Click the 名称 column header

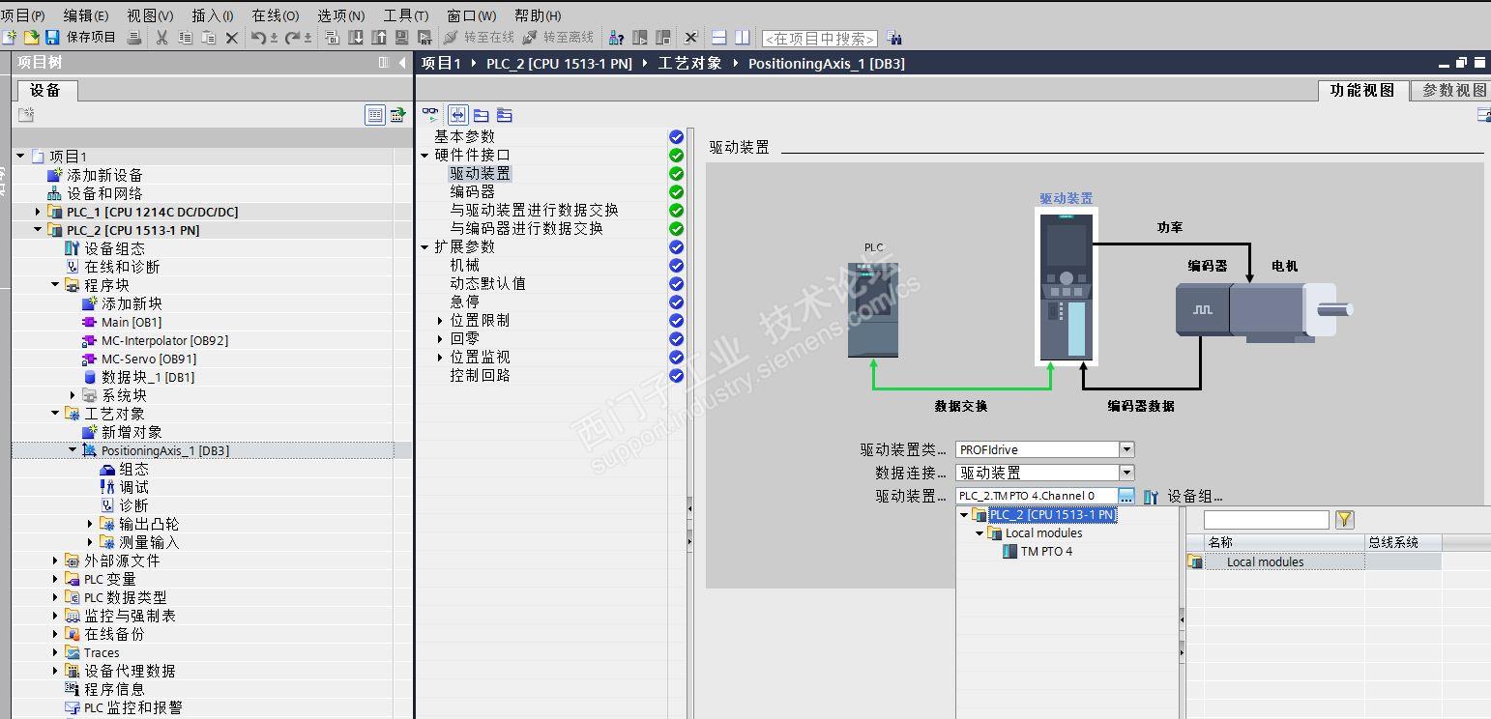pyautogui.click(x=1284, y=543)
